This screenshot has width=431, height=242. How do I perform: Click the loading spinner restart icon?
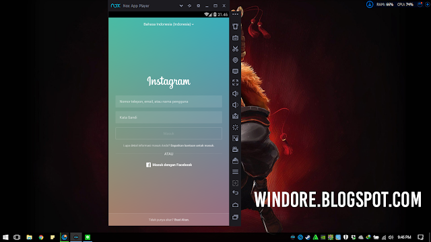click(235, 127)
